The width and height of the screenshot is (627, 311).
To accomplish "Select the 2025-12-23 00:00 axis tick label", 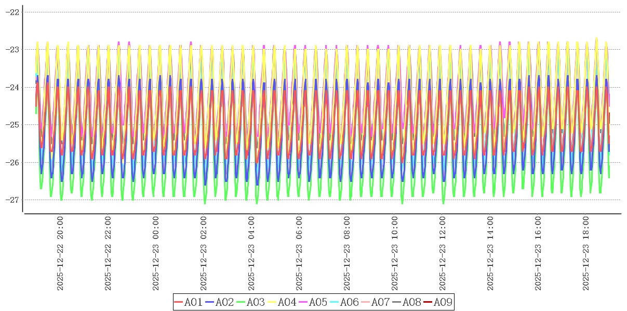I will tap(156, 253).
